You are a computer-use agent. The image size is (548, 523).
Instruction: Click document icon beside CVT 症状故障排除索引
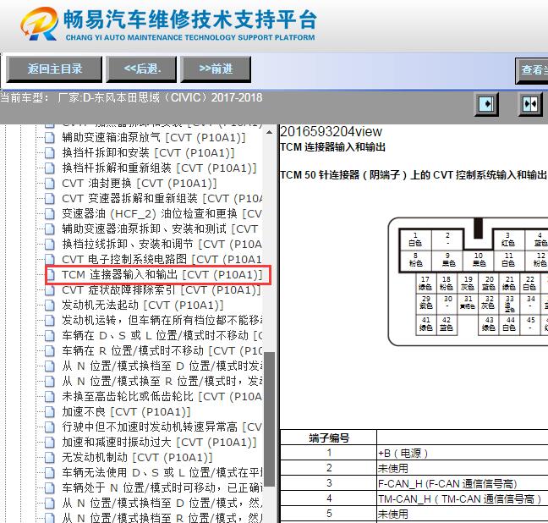[x=50, y=290]
